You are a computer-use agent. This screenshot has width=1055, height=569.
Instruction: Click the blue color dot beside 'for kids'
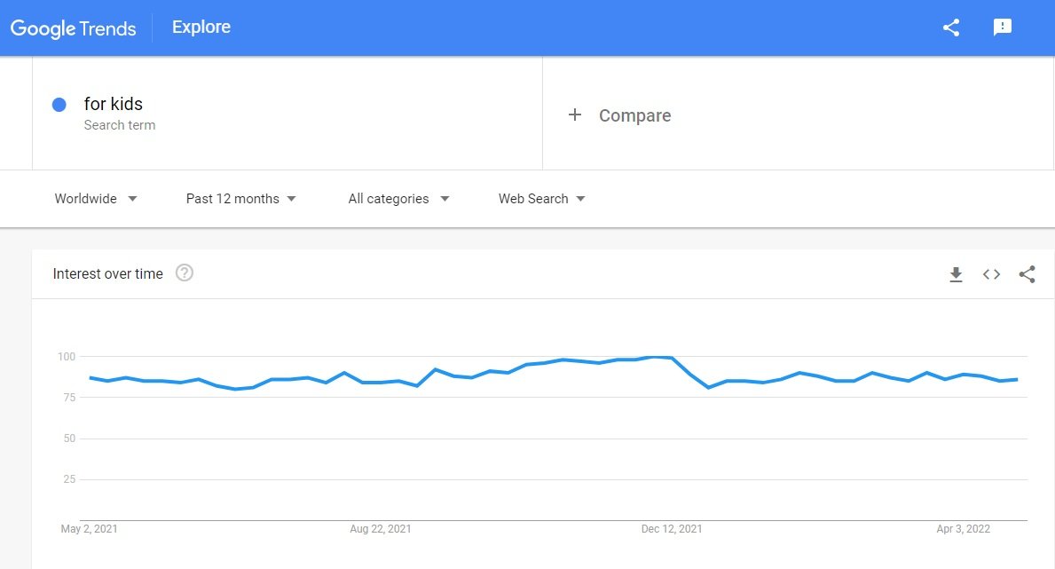tap(59, 105)
